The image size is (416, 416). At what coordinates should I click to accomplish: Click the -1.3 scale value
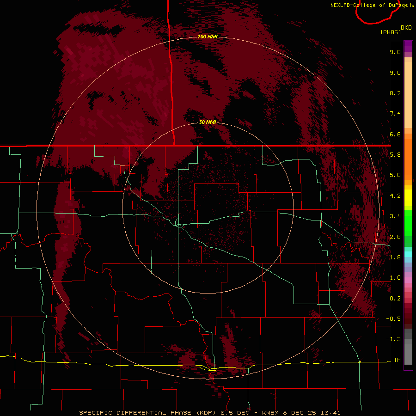[x=393, y=339]
